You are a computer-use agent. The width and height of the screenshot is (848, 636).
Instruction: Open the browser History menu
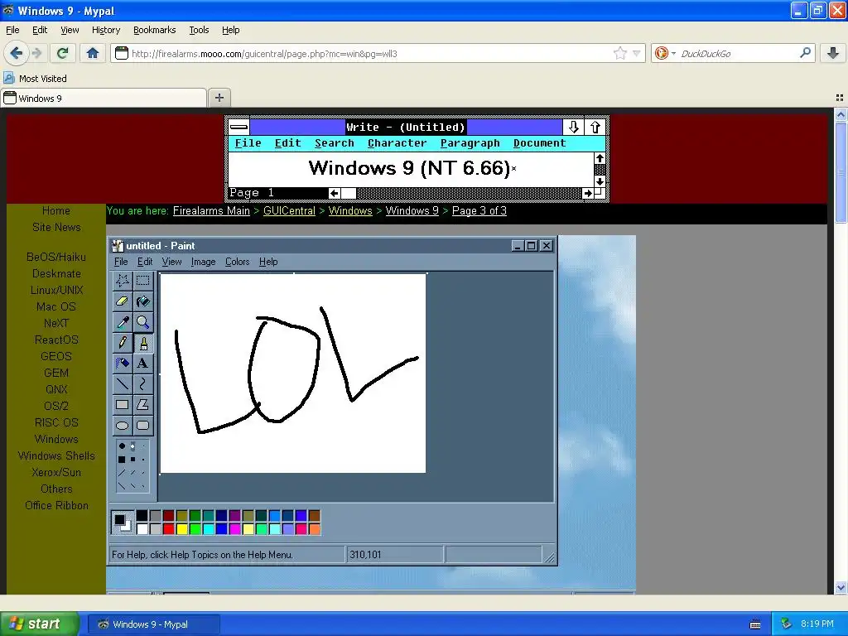105,30
